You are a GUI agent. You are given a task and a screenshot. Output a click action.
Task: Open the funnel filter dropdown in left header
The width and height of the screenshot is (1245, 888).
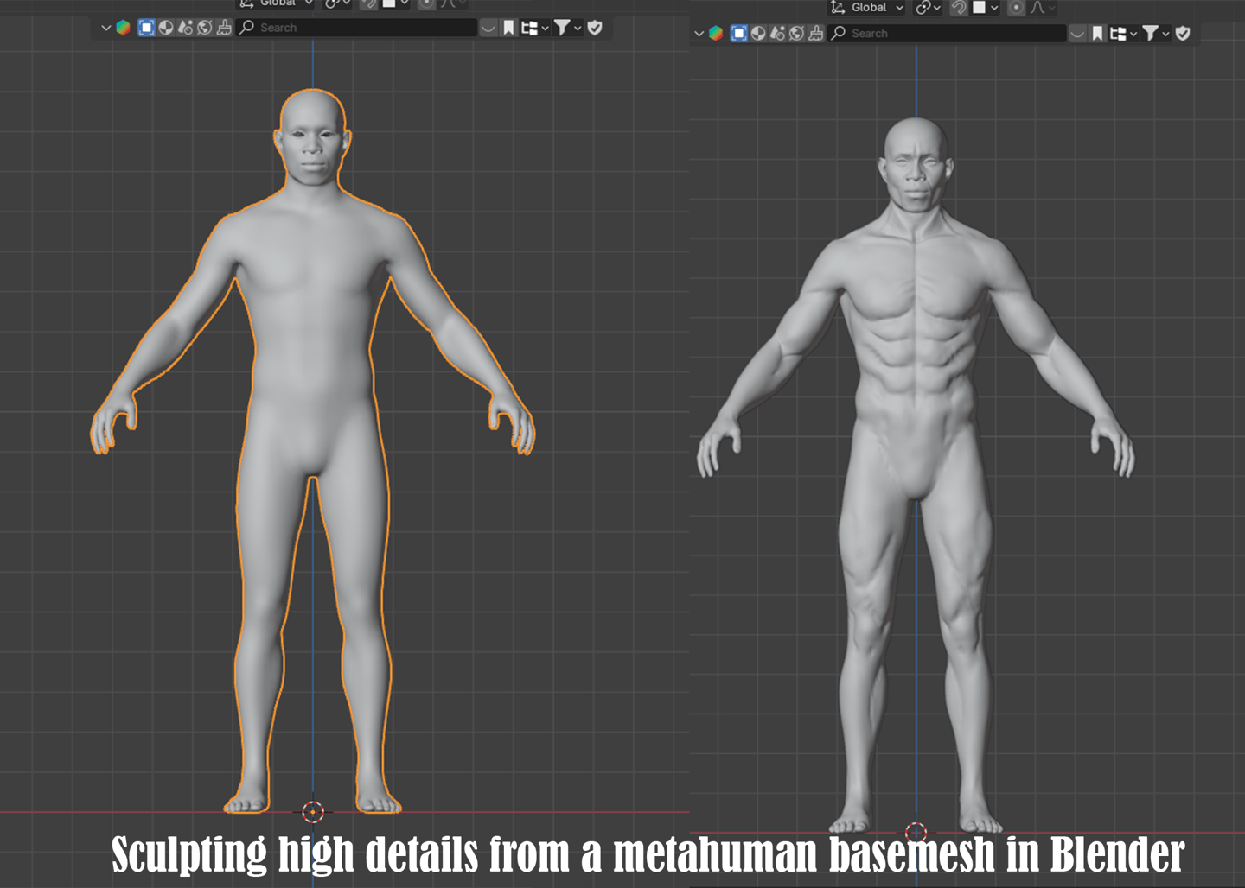(566, 28)
